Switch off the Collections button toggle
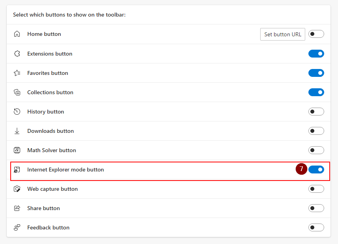The height and width of the screenshot is (244, 338). point(316,92)
